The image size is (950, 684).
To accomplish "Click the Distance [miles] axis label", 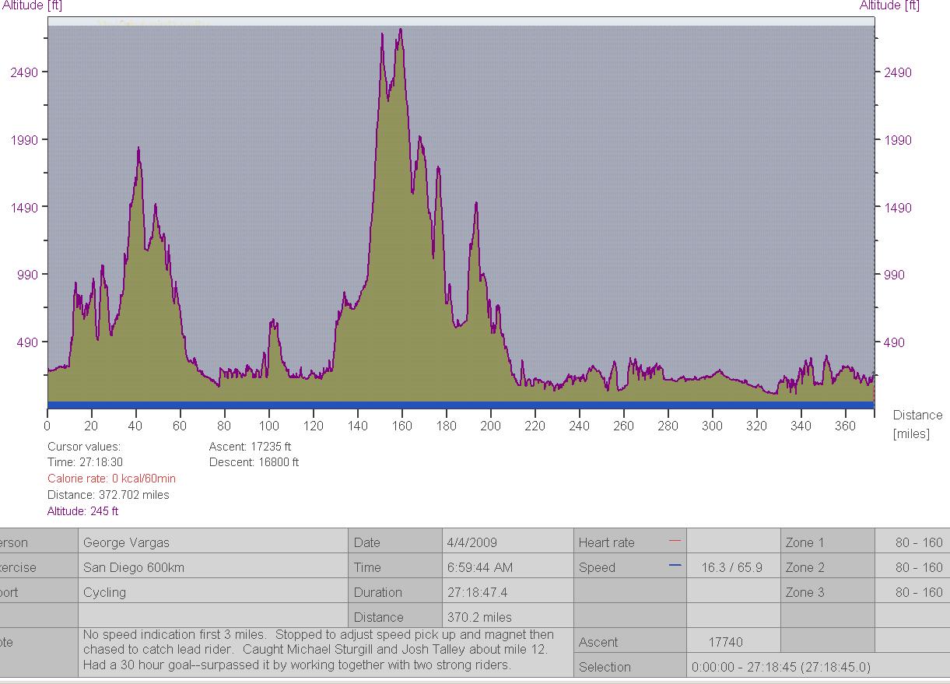I will [916, 425].
